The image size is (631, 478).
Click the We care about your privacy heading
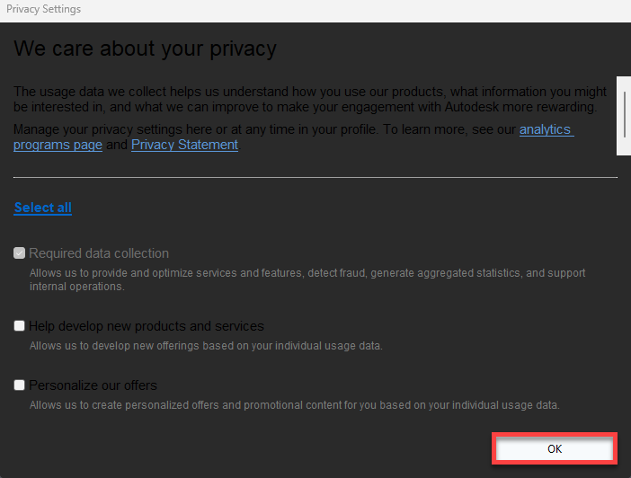[145, 48]
